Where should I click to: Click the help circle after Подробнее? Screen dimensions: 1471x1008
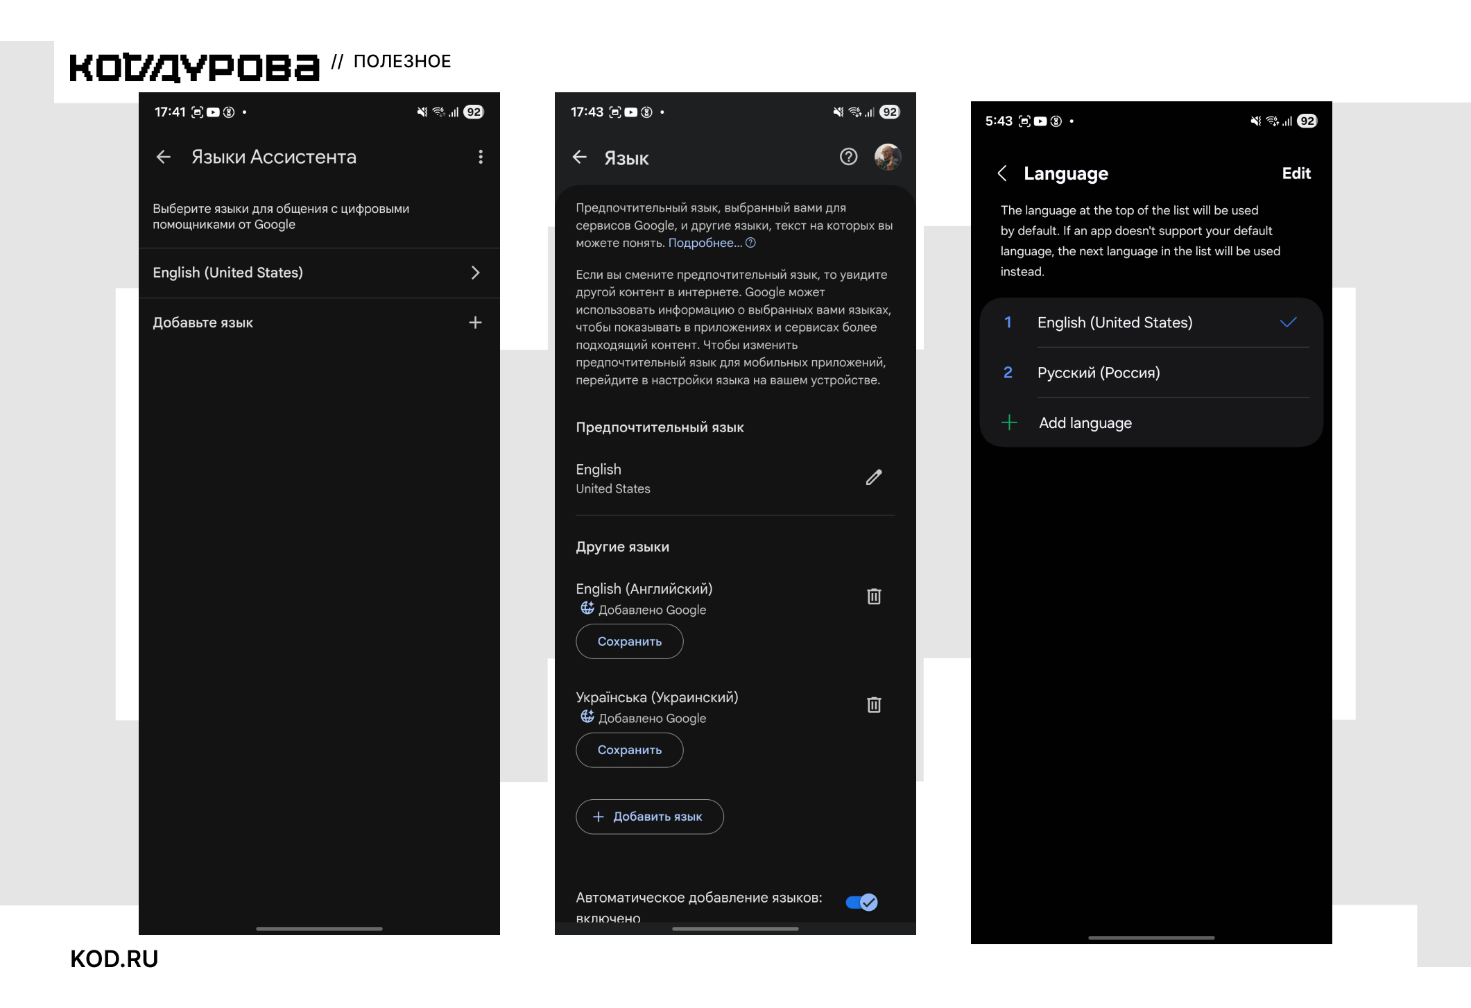click(x=750, y=243)
